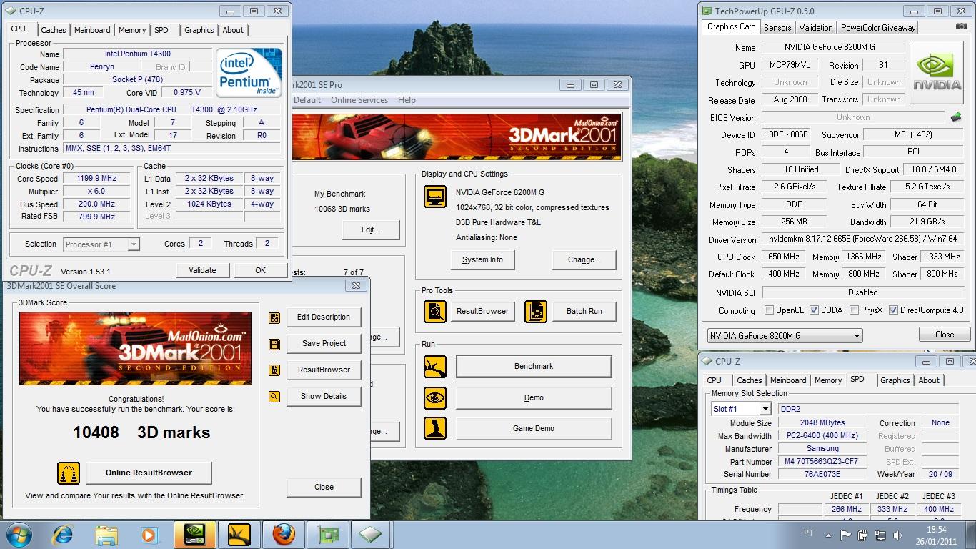Screen dimensions: 976x549
Task: Toggle the CUDA checkbox in GPU-Z
Action: [814, 310]
